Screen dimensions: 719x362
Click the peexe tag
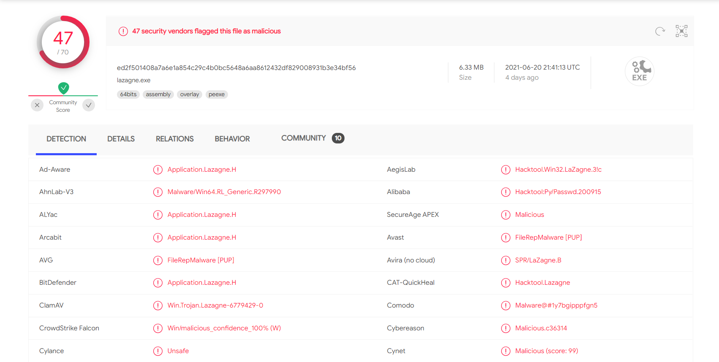(217, 95)
